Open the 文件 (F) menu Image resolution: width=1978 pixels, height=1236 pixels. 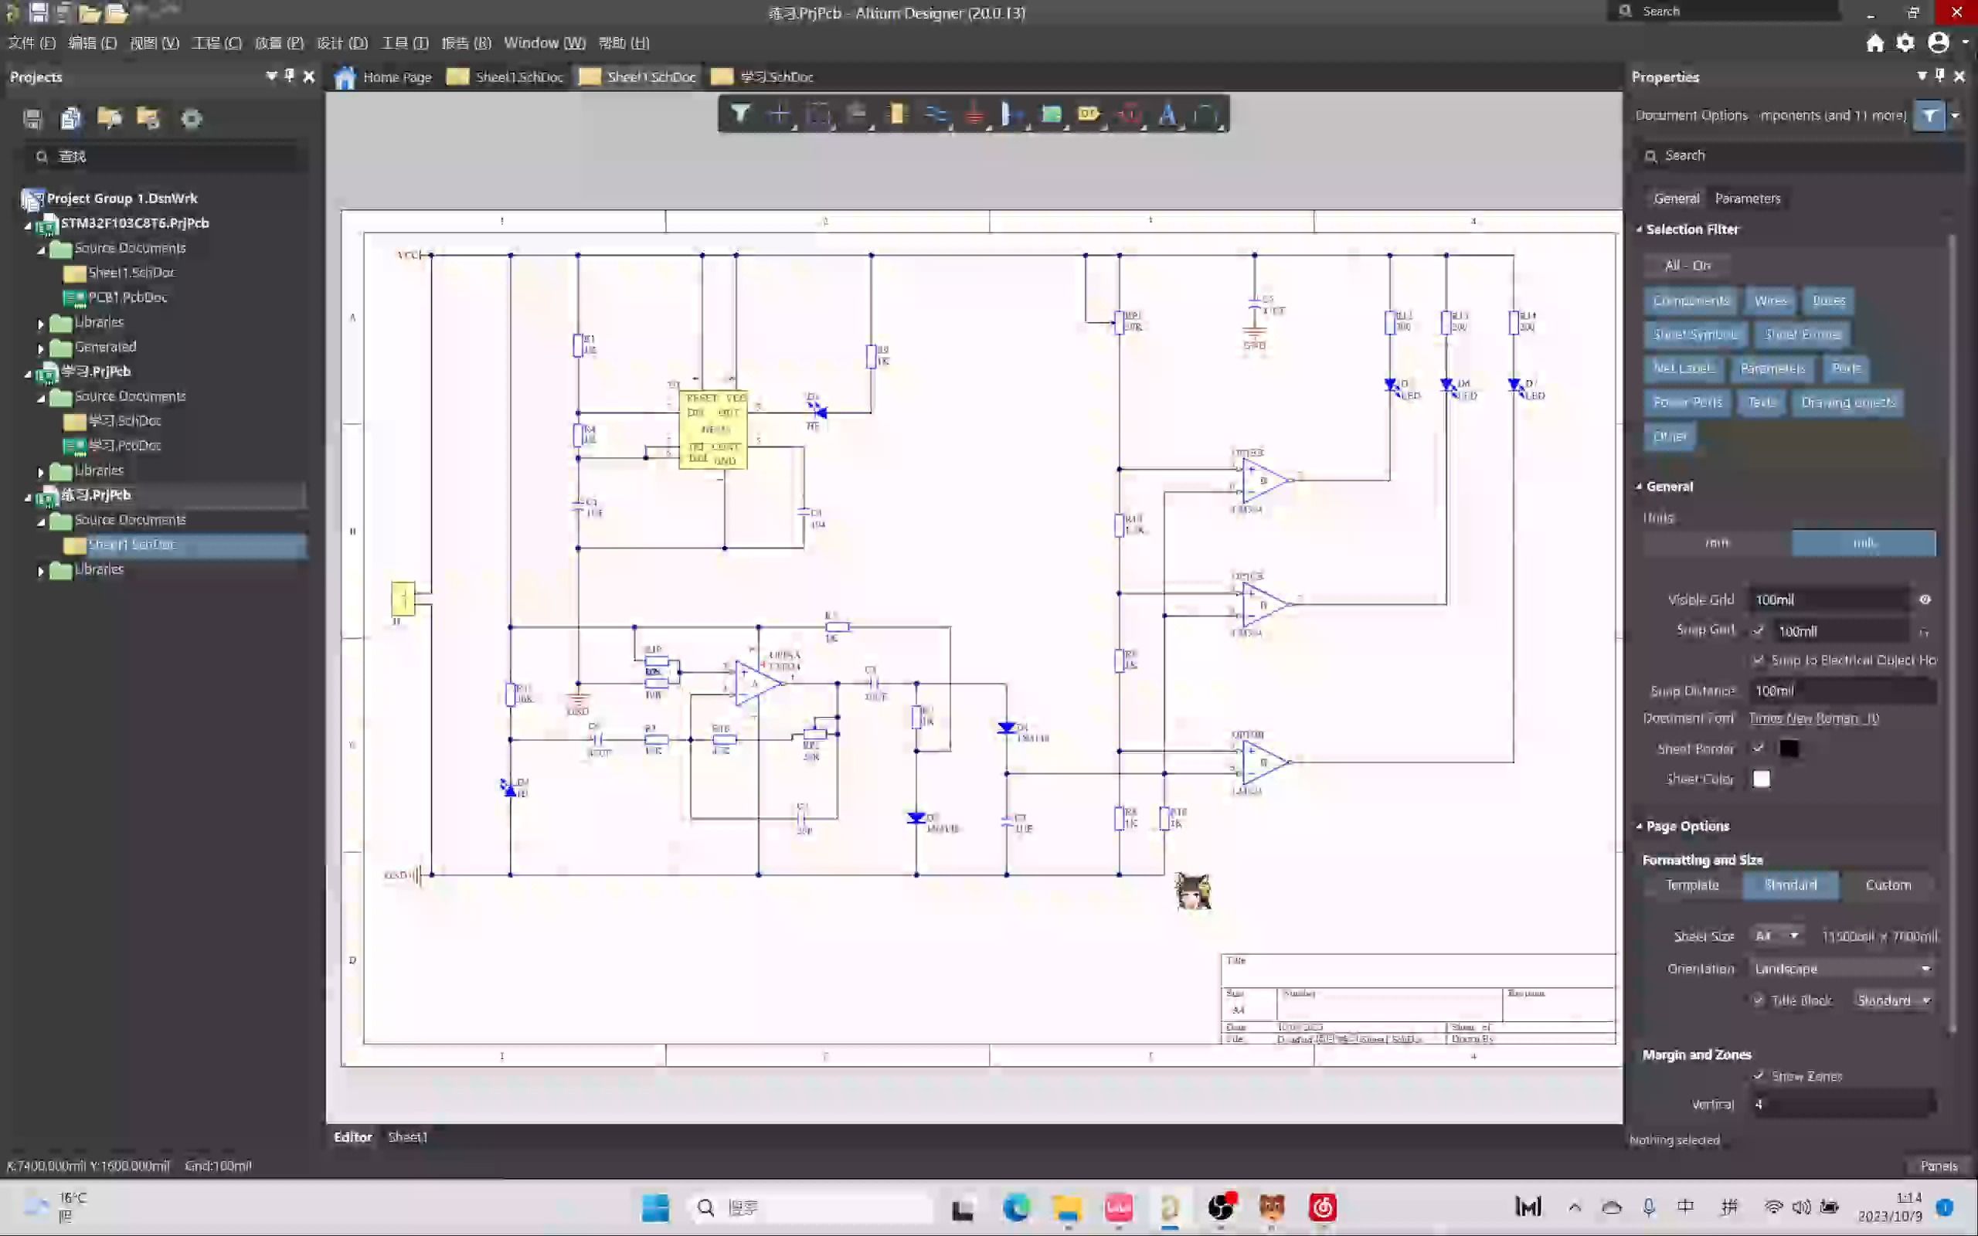pyautogui.click(x=32, y=42)
